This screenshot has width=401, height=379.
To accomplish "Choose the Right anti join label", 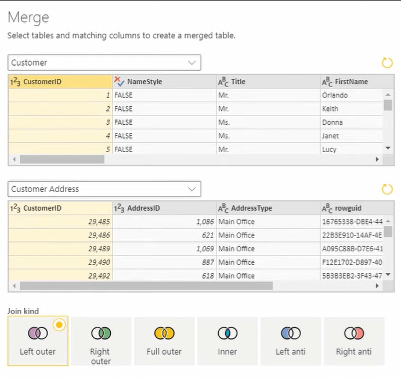I will pyautogui.click(x=353, y=352).
